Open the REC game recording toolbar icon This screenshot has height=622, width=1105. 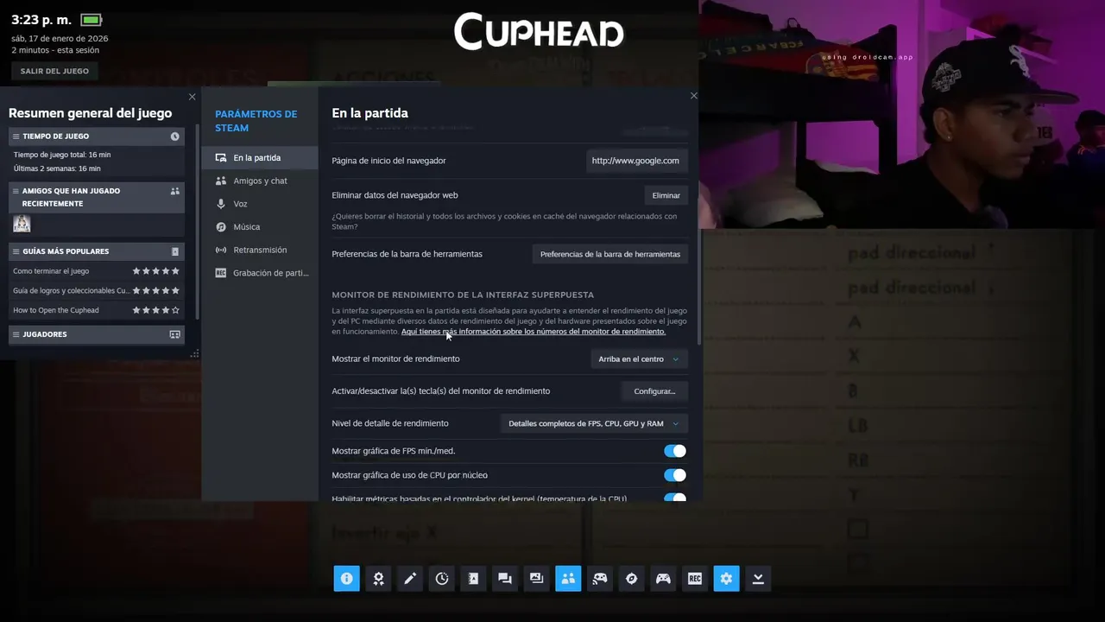coord(695,579)
